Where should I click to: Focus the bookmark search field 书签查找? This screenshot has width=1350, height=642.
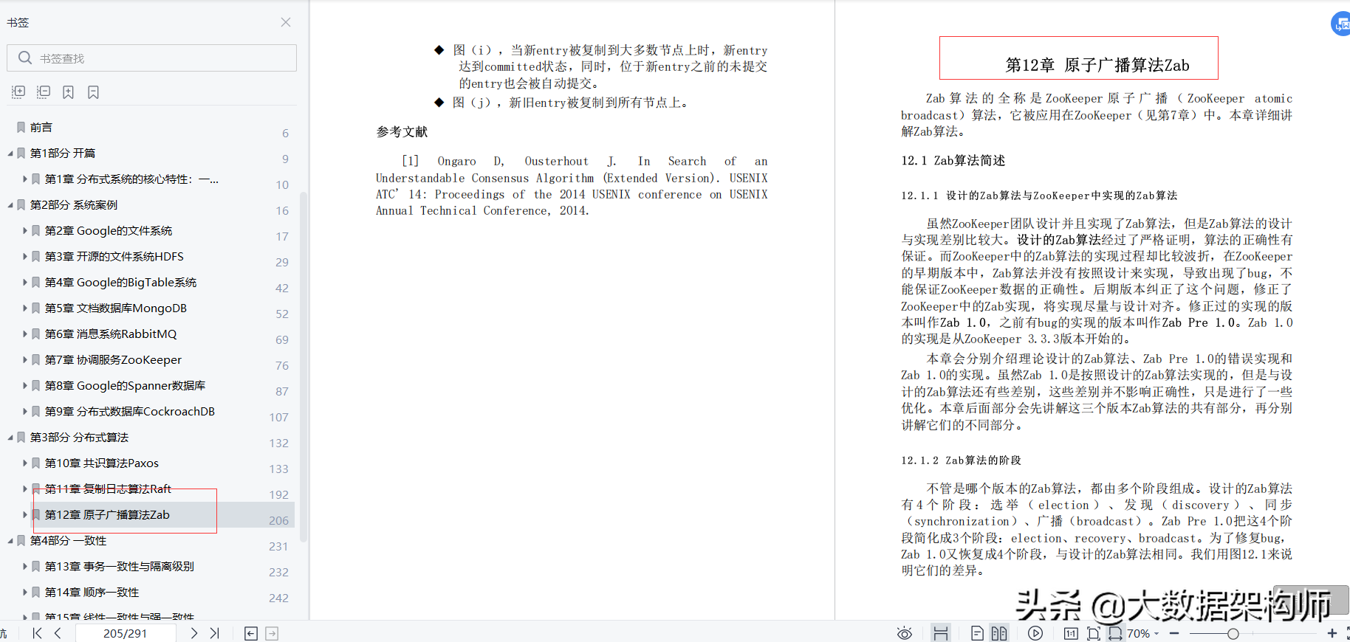click(151, 58)
